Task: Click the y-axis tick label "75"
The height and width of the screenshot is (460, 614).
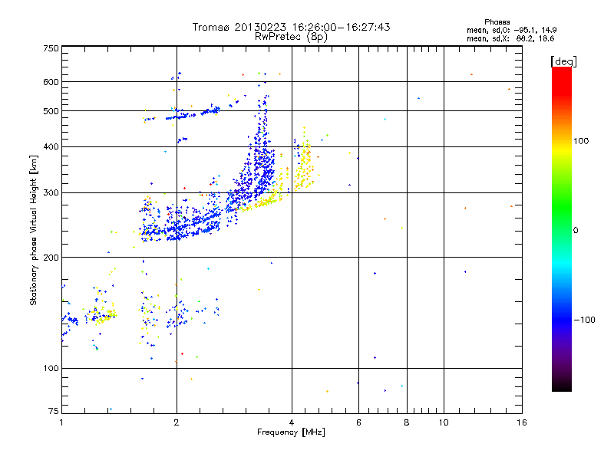Action: 54,411
